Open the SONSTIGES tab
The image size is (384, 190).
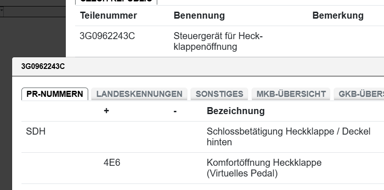[x=219, y=94]
